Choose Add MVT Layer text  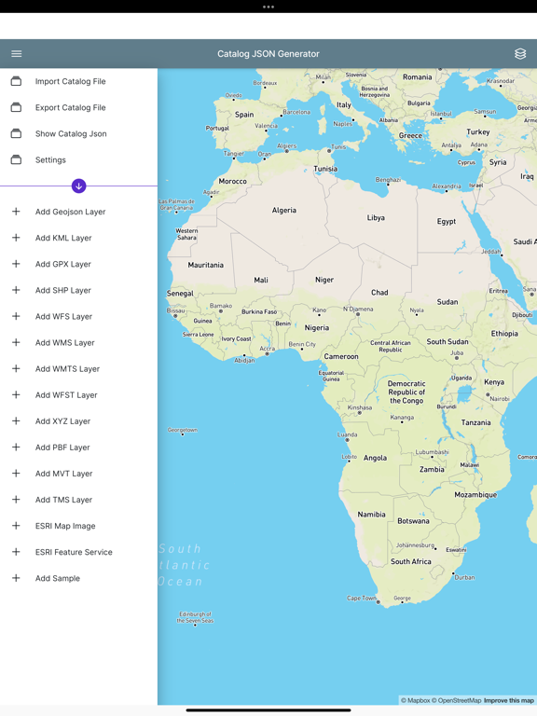click(63, 474)
